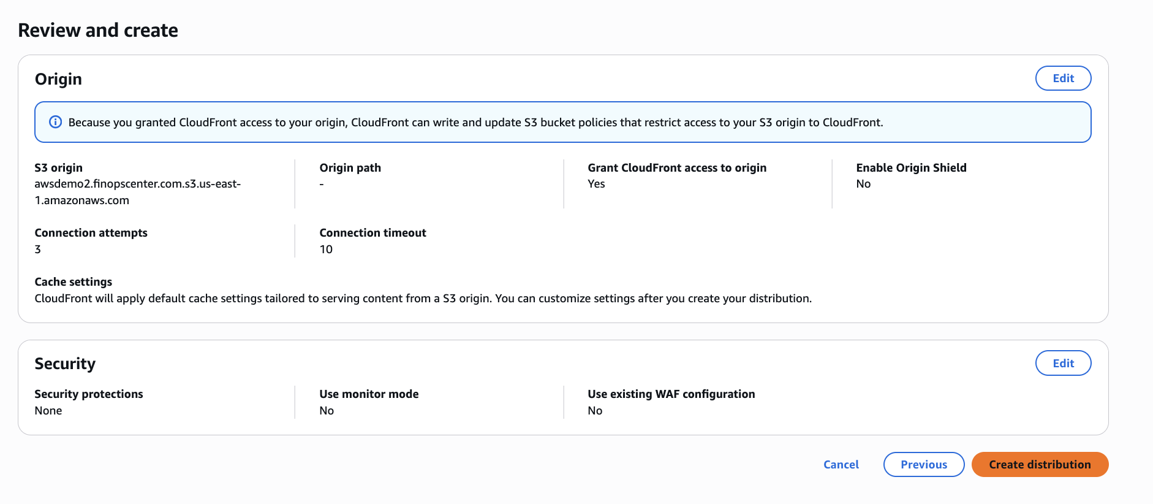The width and height of the screenshot is (1153, 504).
Task: Click the Origin path label
Action: point(350,168)
